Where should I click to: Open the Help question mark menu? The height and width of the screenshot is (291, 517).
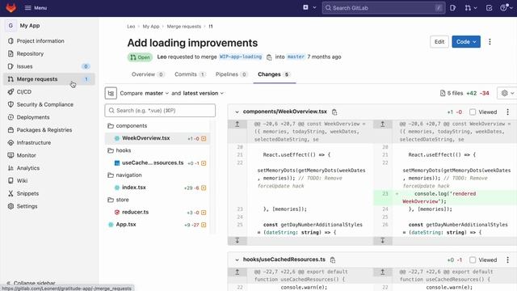click(x=506, y=8)
